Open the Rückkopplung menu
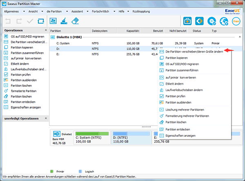The width and height of the screenshot is (245, 181). coord(141,11)
